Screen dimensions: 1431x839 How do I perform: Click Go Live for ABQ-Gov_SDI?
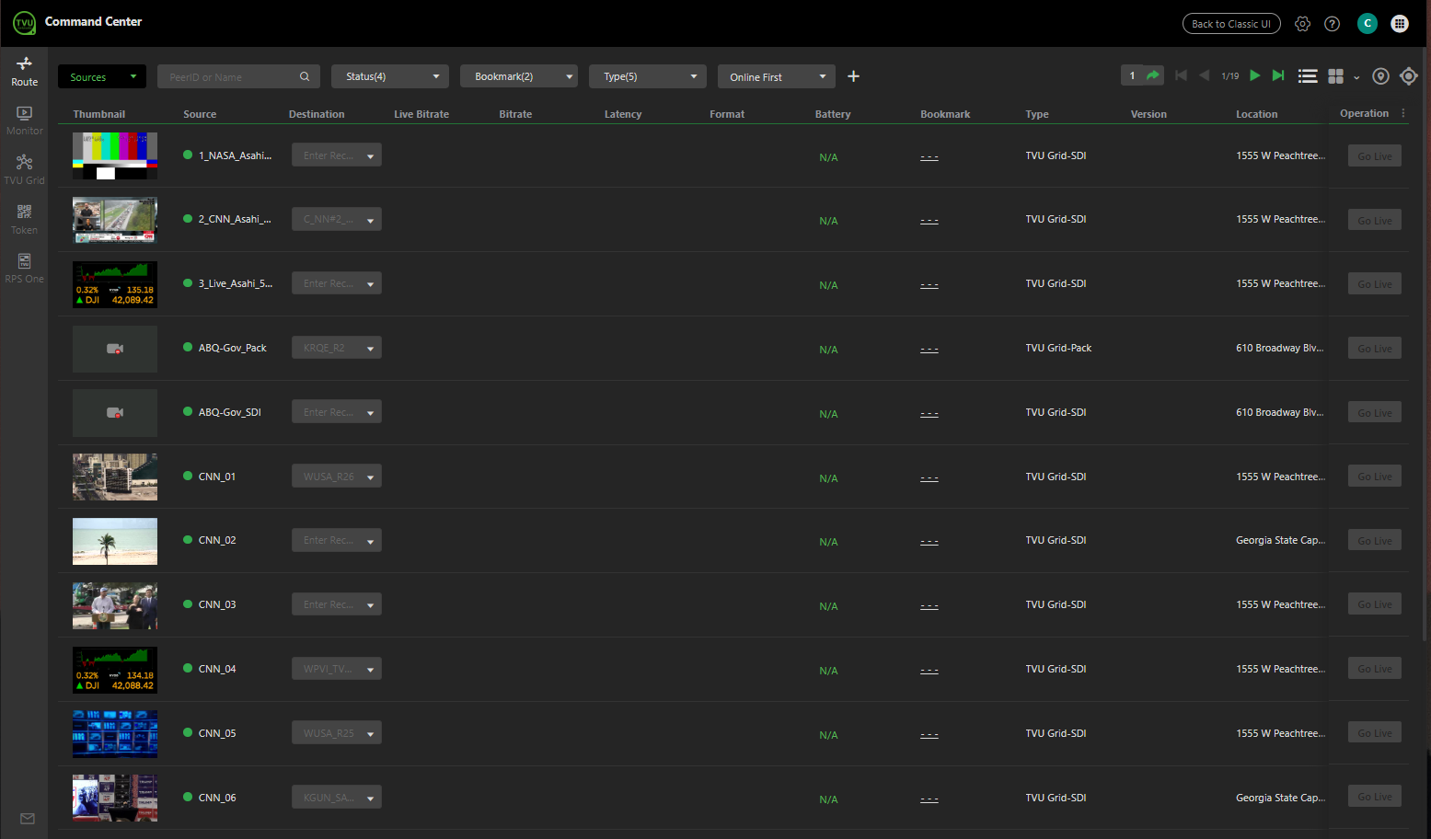(1375, 413)
